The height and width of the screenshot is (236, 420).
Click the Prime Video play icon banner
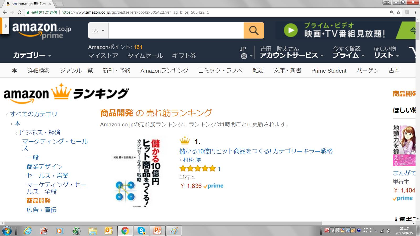coord(291,30)
